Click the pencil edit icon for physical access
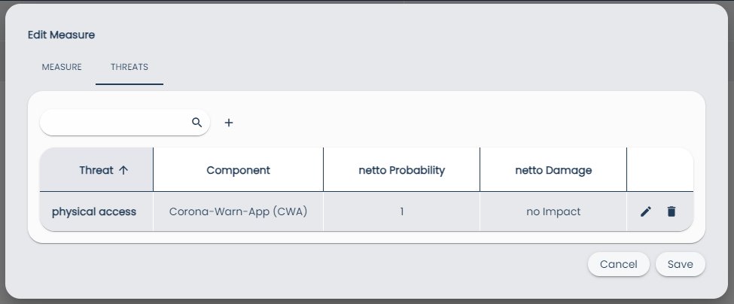Image resolution: width=734 pixels, height=304 pixels. coord(645,212)
